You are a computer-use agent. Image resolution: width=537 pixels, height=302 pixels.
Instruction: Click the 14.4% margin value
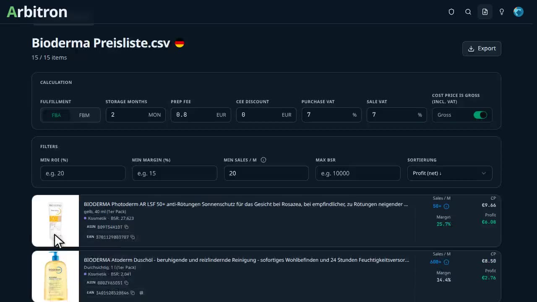443,280
